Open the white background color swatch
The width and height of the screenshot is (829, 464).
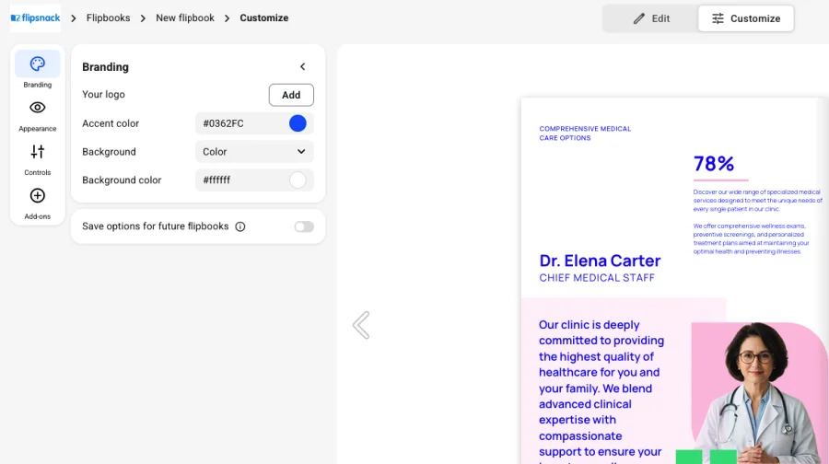(298, 180)
